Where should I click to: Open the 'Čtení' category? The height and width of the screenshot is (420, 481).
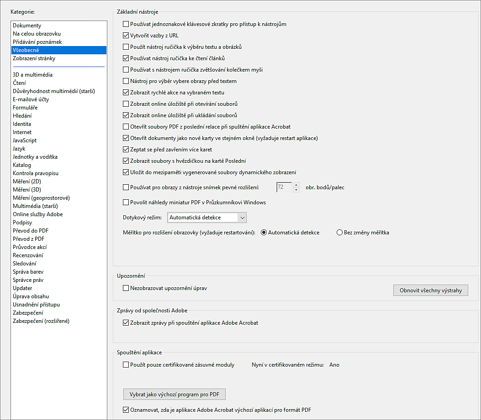[x=59, y=83]
